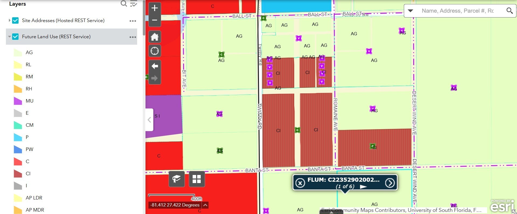This screenshot has height=214, width=517.
Task: Go back to previous map extent
Action: 155,66
